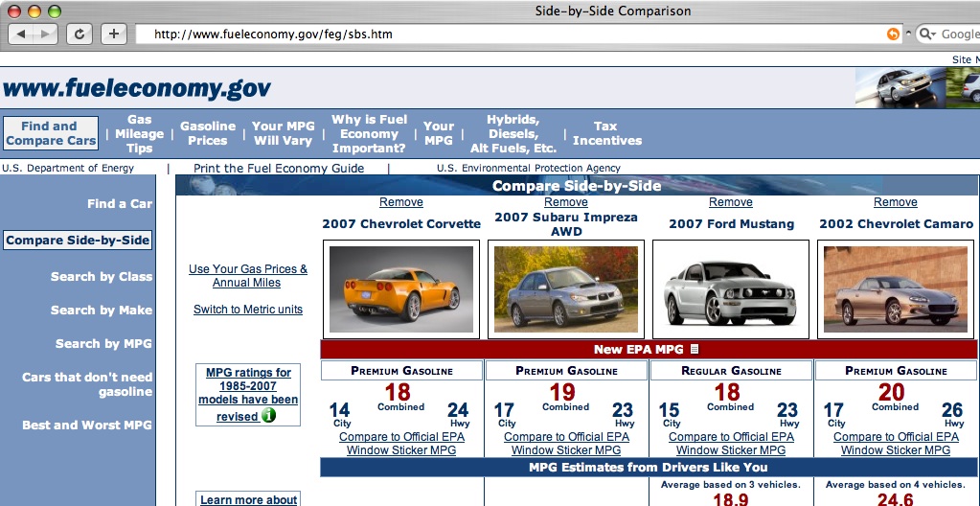Screen dimensions: 980x506
Task: Select Best and Worst MPG in sidebar
Action: pyautogui.click(x=87, y=425)
